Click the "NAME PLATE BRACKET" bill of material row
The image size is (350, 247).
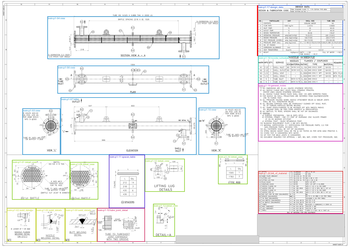tap(300, 176)
